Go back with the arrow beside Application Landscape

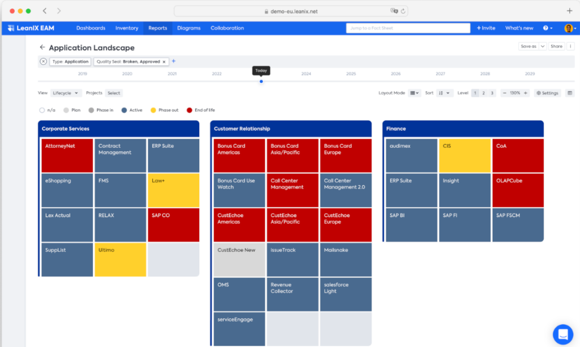tap(42, 48)
